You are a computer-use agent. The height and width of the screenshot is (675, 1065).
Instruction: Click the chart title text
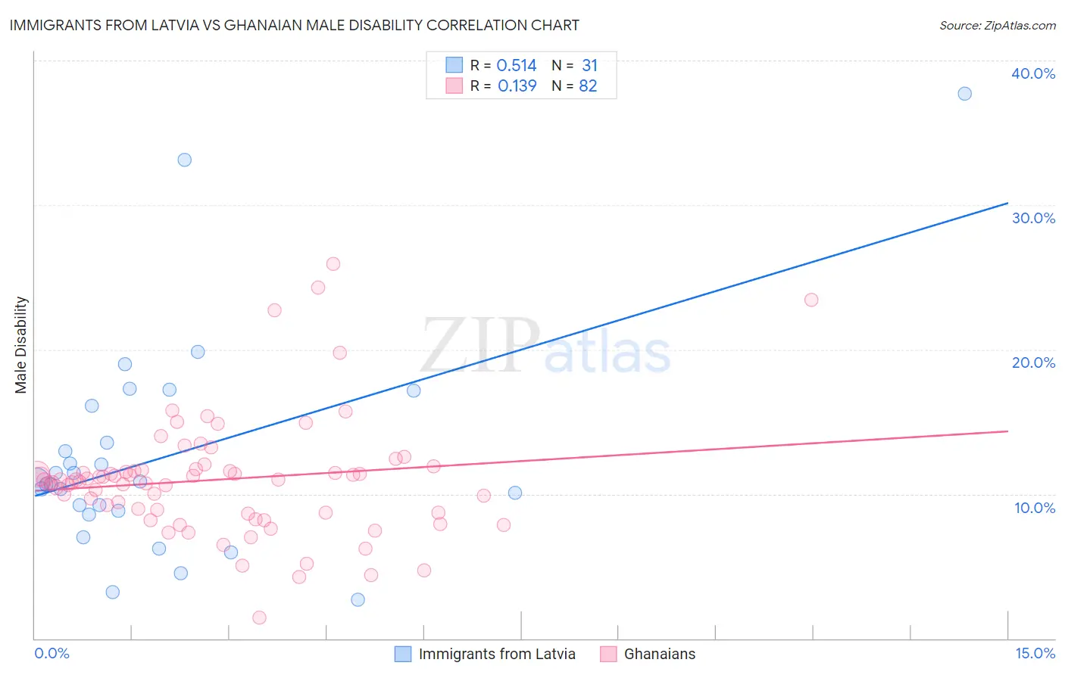click(x=294, y=26)
